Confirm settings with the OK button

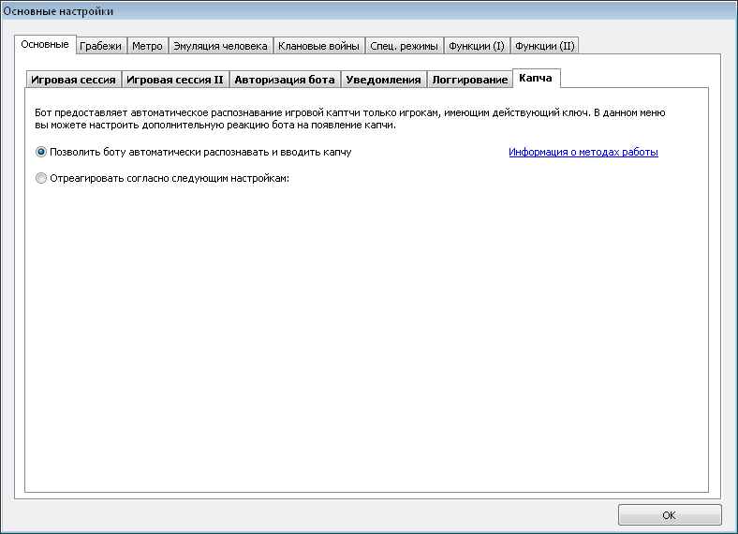tap(670, 514)
